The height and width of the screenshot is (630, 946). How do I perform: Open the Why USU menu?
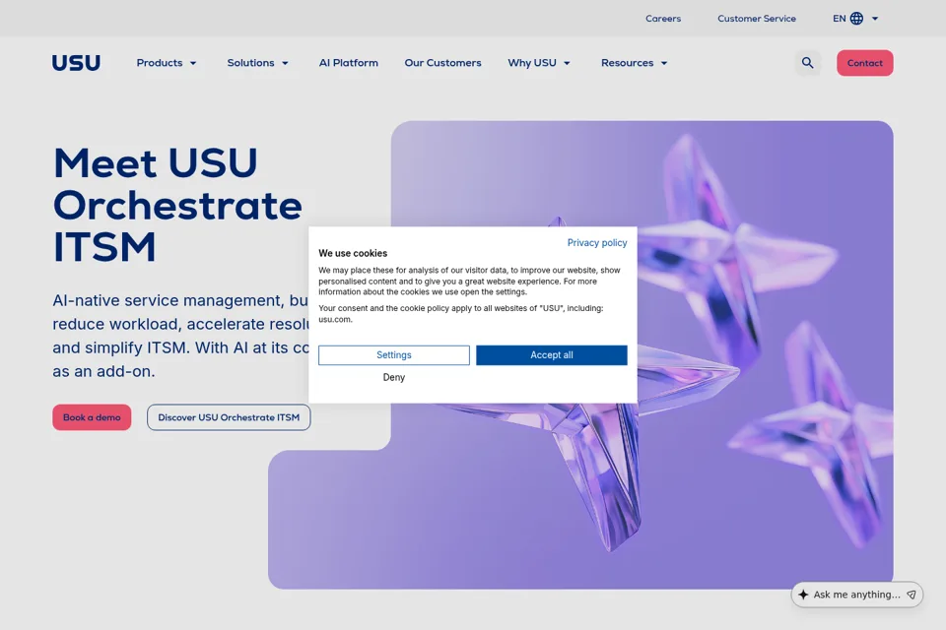pyautogui.click(x=539, y=63)
